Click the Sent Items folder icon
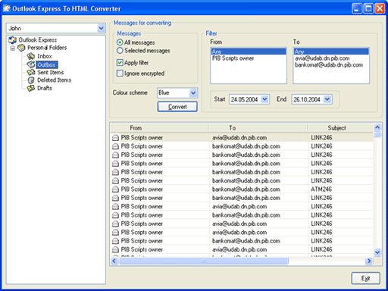388x291 pixels. (x=31, y=72)
